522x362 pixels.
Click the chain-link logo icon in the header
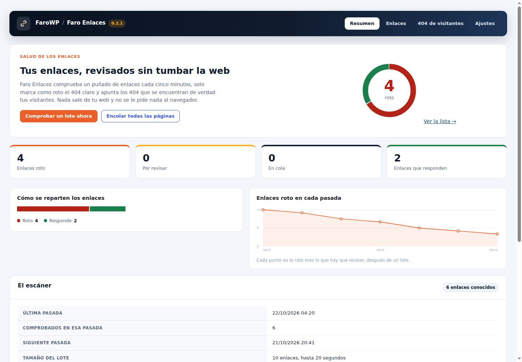24,24
